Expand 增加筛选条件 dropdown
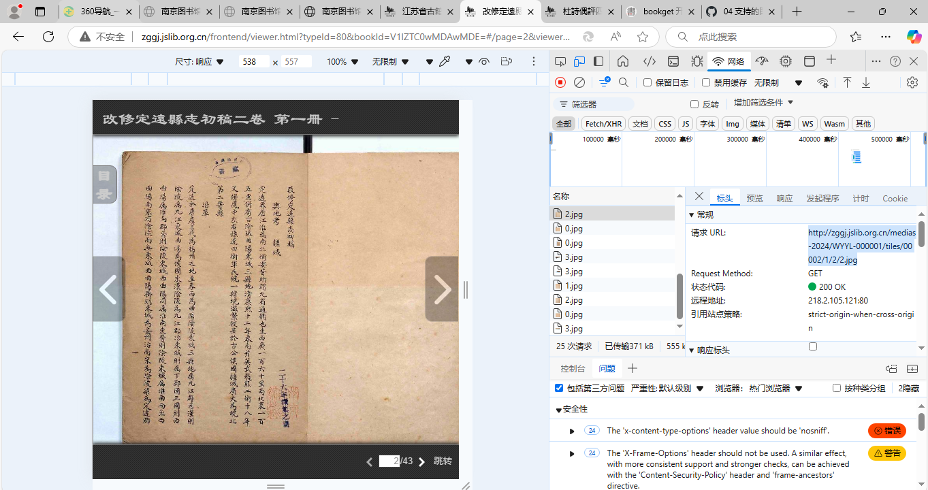Screen dimensions: 928x490 click(x=763, y=103)
